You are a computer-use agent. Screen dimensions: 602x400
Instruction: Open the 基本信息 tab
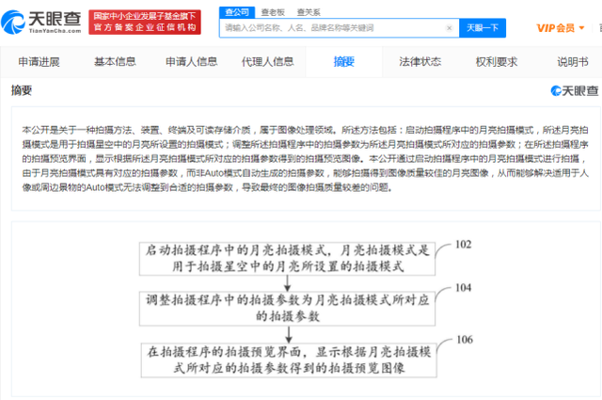[x=115, y=62]
